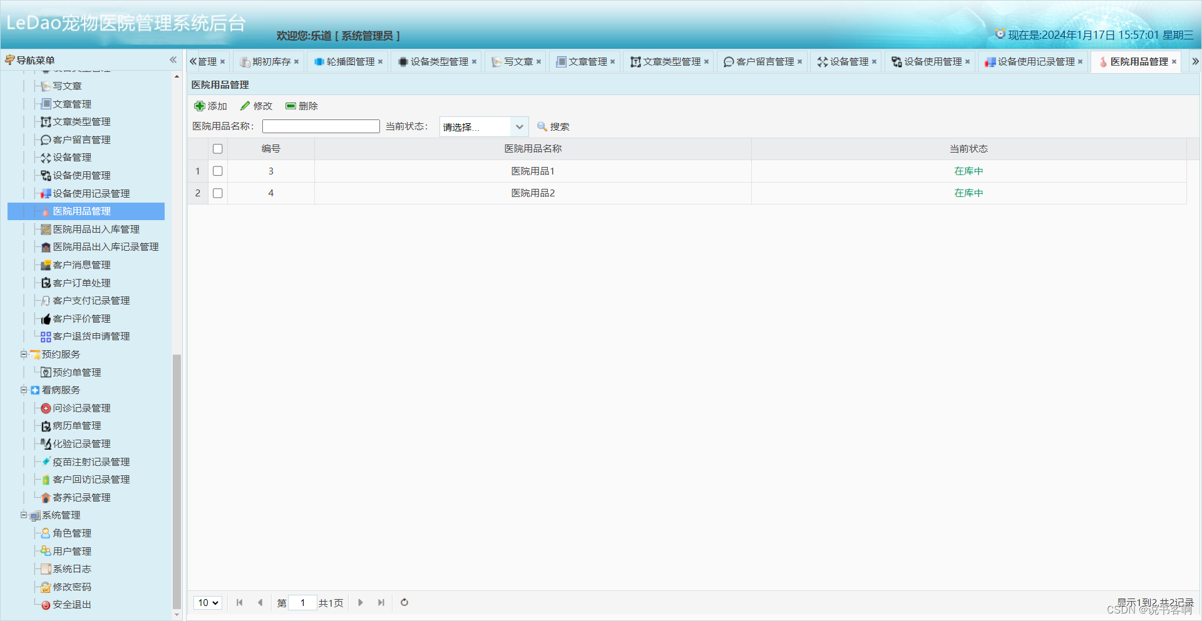Click the clock icon beside the date display
1202x621 pixels.
[x=1000, y=34]
